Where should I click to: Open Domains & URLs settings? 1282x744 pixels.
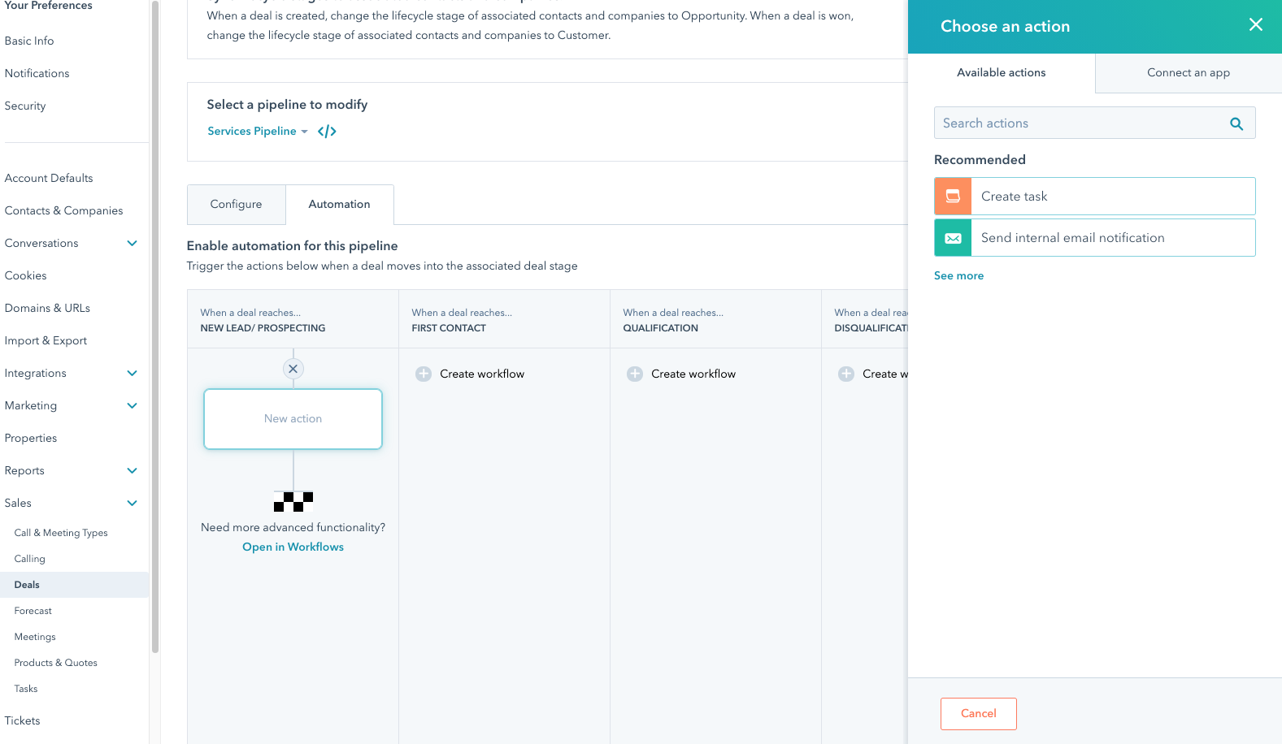[x=48, y=308]
